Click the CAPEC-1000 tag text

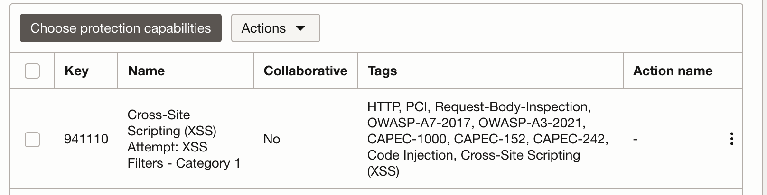point(406,139)
